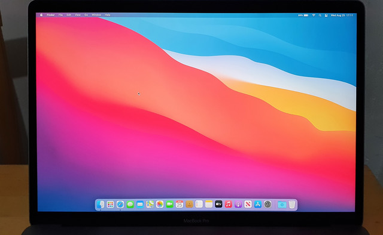Open the Wi-Fi menu bar icon
This screenshot has width=383, height=235.
pos(314,16)
